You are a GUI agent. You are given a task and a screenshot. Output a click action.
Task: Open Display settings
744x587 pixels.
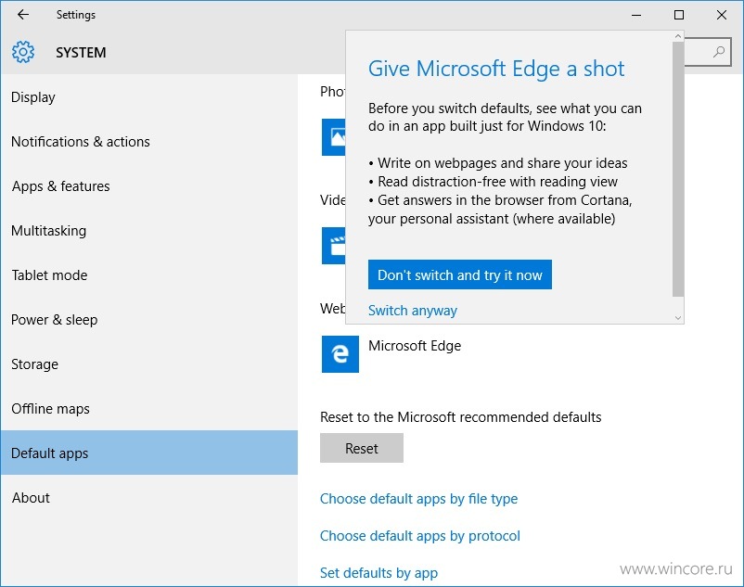coord(149,97)
